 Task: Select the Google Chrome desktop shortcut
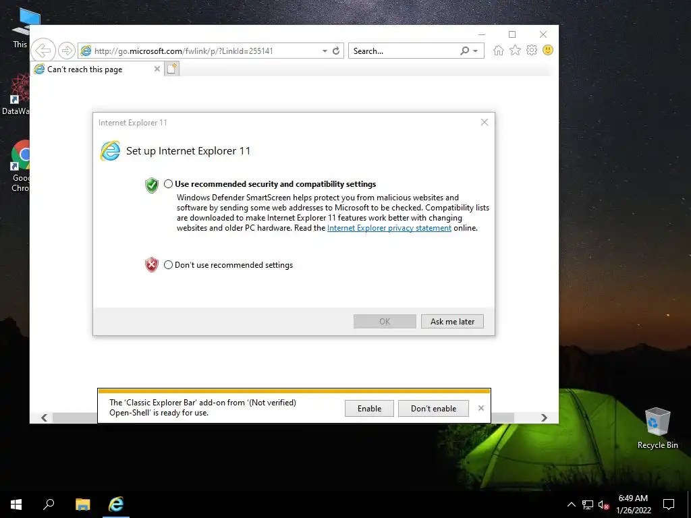click(x=20, y=166)
